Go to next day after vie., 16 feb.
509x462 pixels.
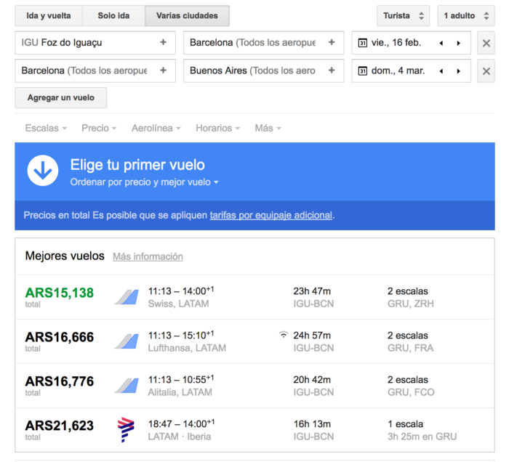458,43
